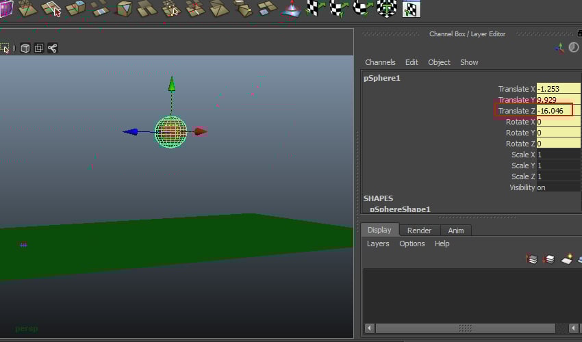Toggle the clock icon in Channel Box

click(574, 47)
